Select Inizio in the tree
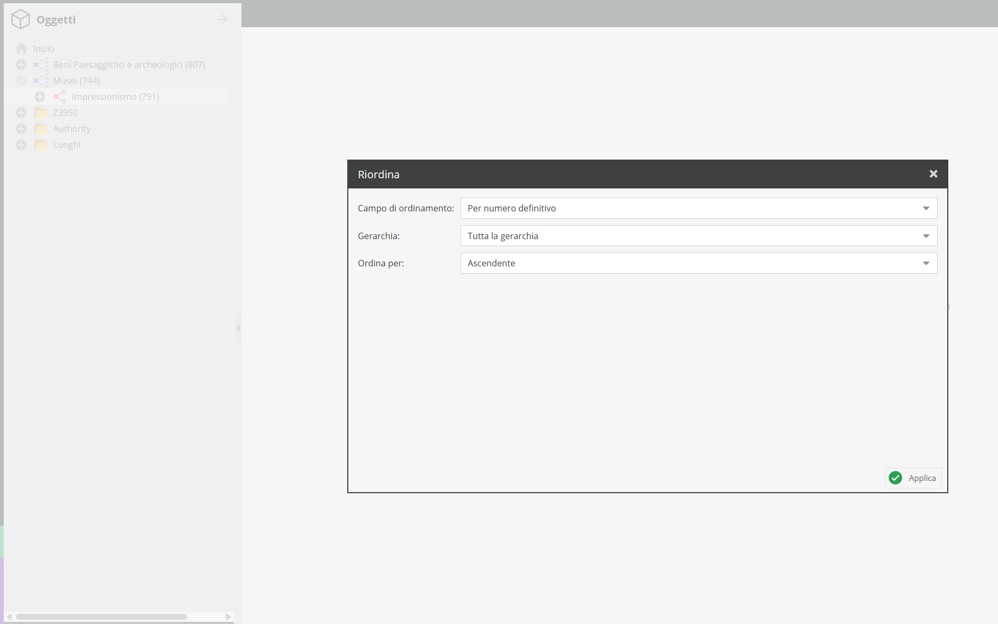This screenshot has width=998, height=624. pos(44,49)
